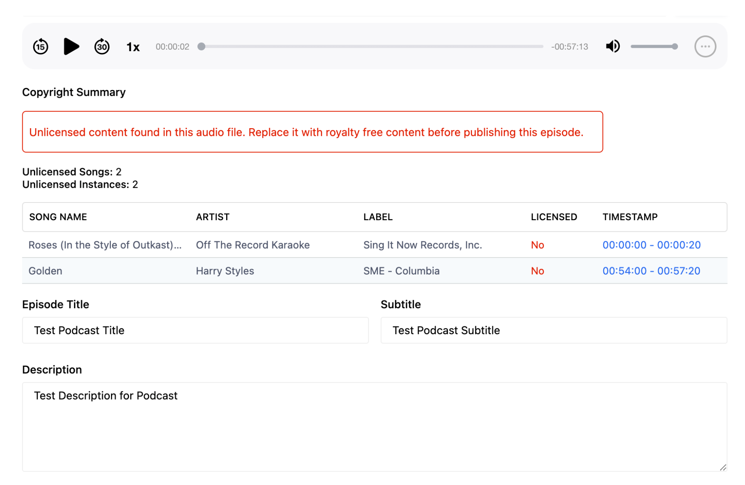Click the LABEL column header
The width and height of the screenshot is (745, 485).
click(x=378, y=217)
